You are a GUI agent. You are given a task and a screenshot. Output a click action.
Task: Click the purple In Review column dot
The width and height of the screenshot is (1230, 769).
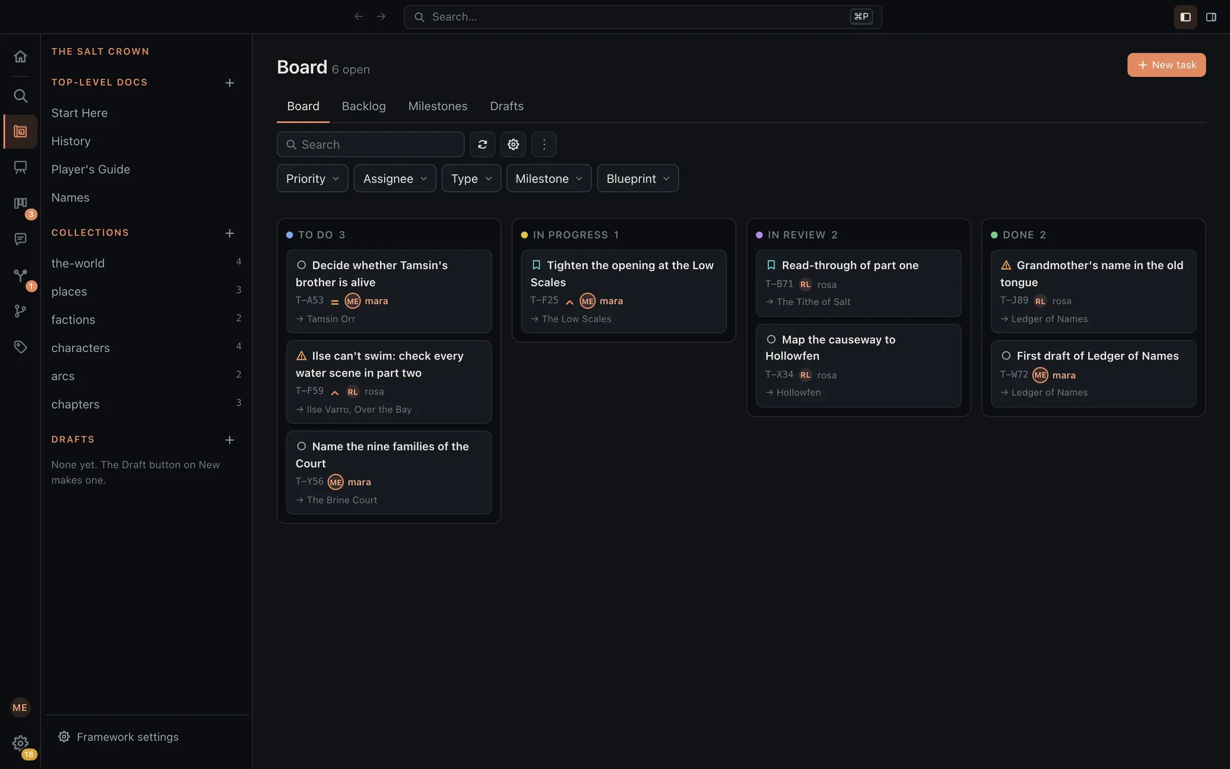tap(759, 235)
